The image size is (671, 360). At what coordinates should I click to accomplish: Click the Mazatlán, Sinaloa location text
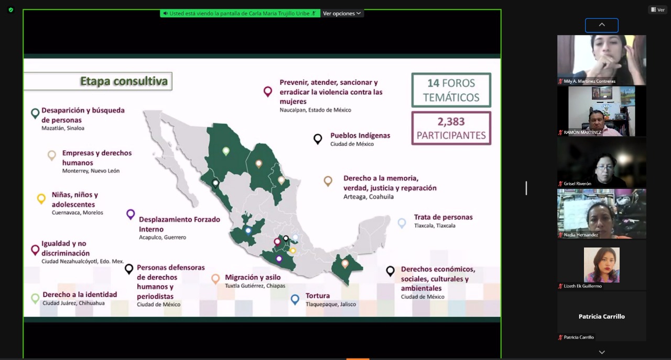[x=63, y=128]
